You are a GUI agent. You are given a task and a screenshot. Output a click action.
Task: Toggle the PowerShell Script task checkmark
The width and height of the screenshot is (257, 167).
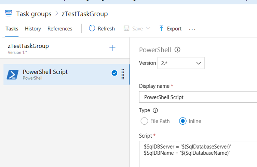click(x=114, y=73)
